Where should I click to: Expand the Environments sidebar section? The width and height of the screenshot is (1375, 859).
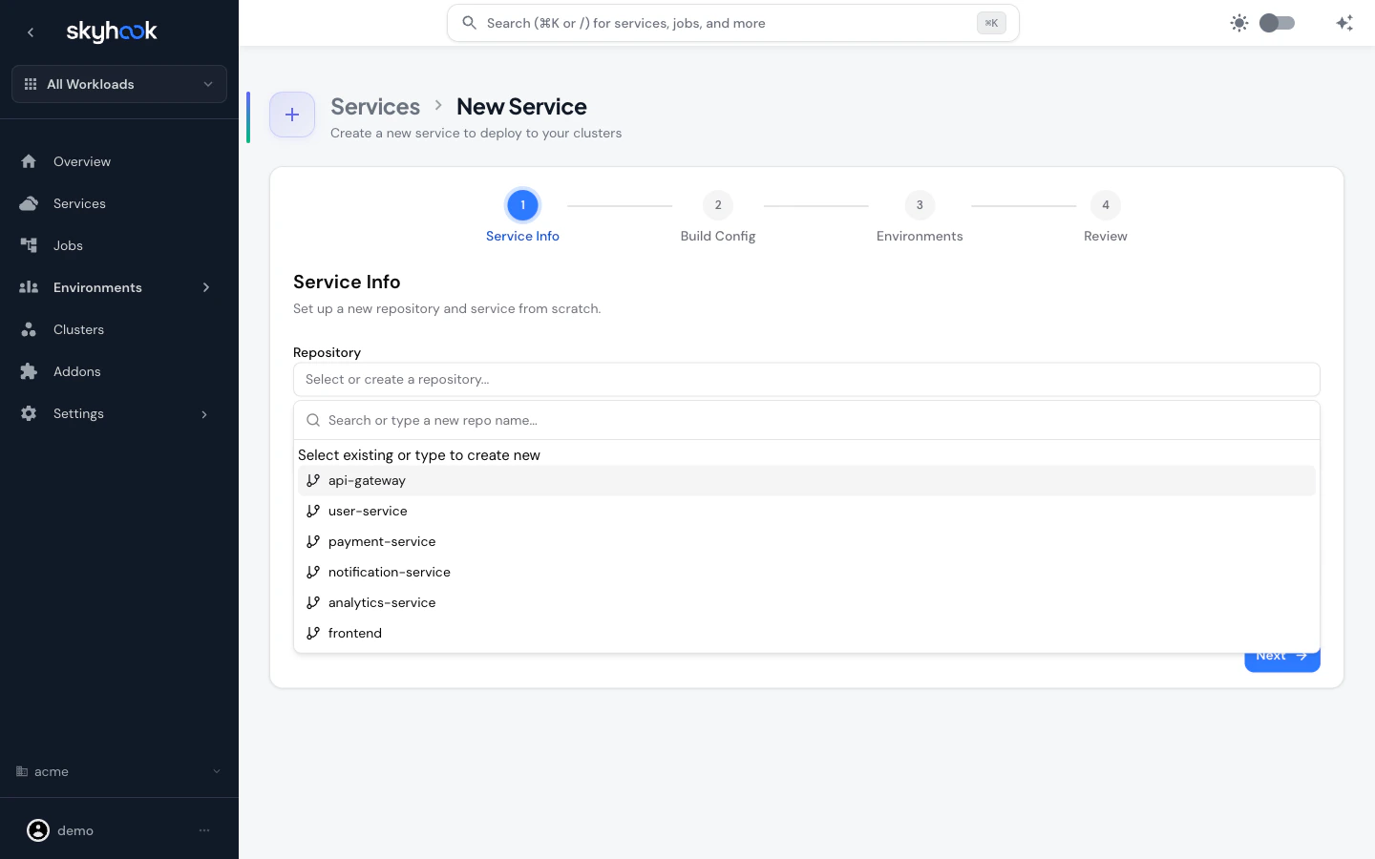(x=206, y=287)
